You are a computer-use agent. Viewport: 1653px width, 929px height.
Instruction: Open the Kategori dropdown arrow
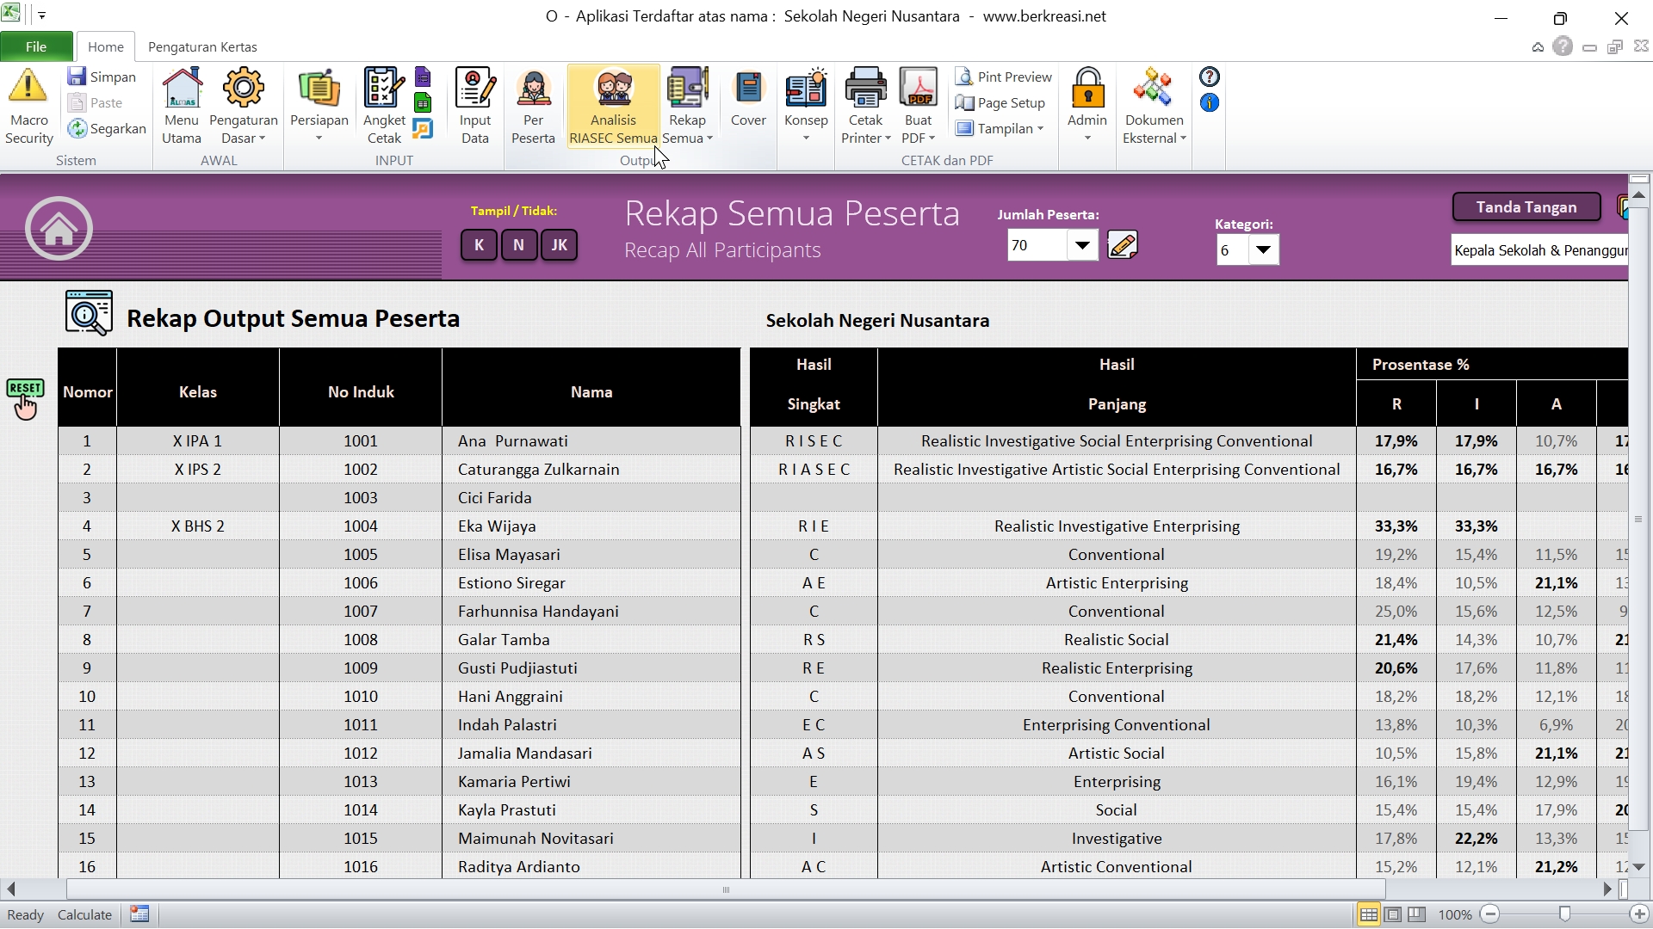point(1263,250)
